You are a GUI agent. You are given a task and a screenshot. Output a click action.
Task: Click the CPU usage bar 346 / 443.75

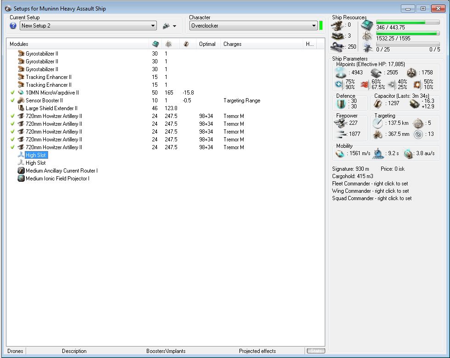click(x=408, y=22)
